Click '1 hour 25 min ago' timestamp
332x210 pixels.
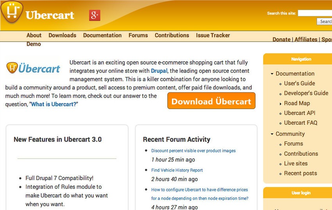(173, 159)
